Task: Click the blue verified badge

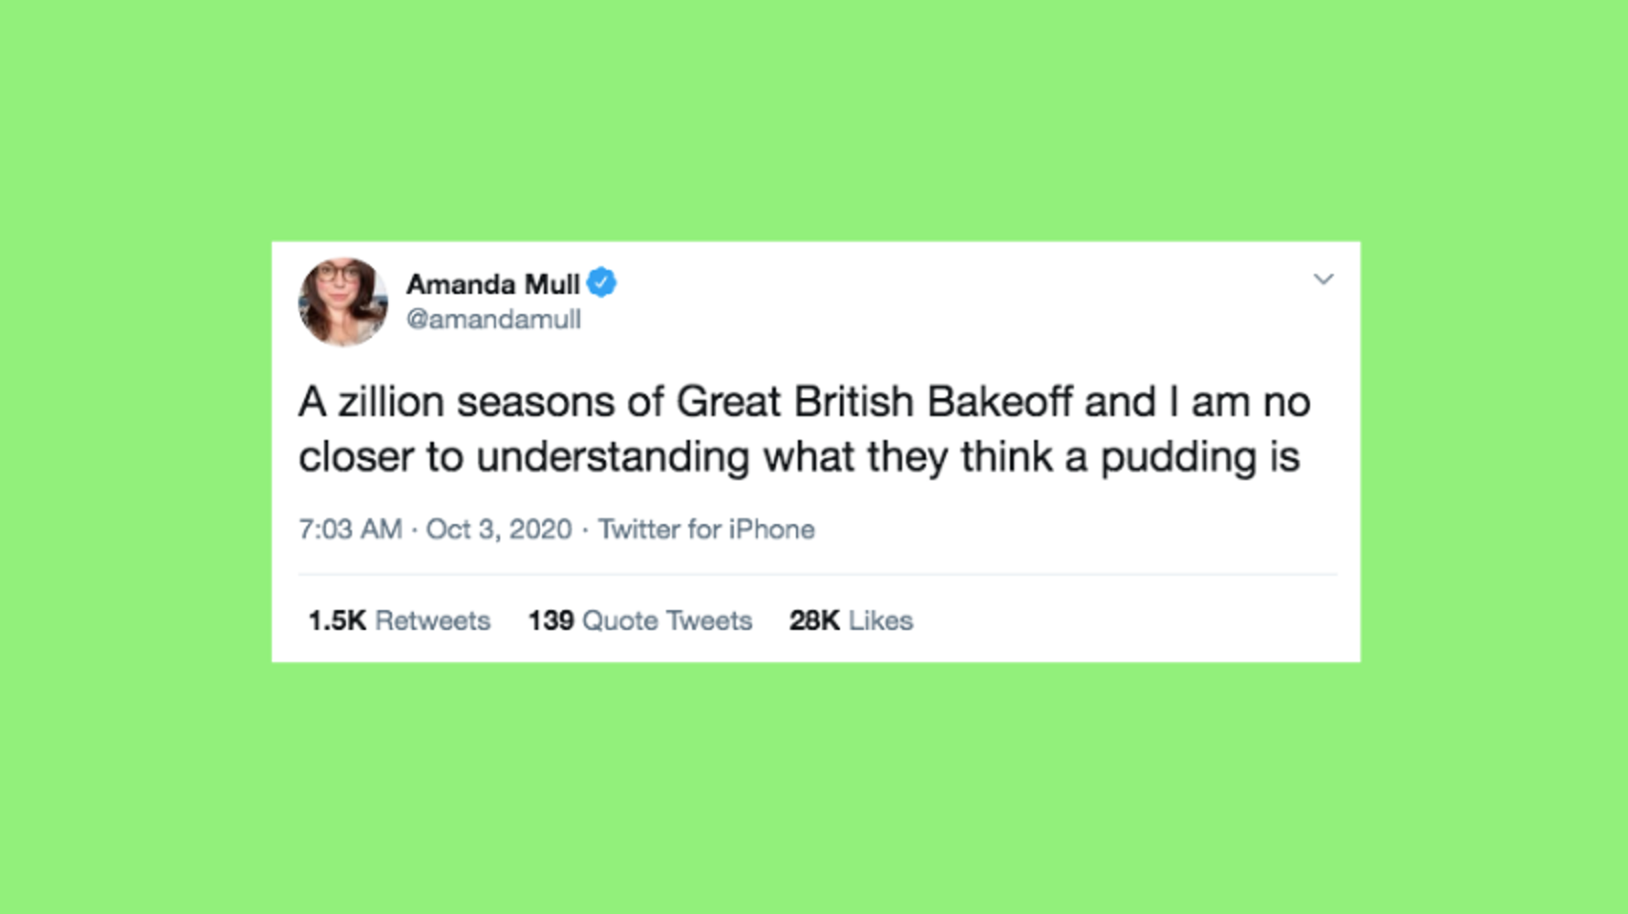Action: 602,284
